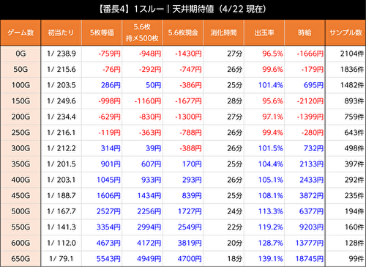Select the 50G row label
The image size is (366, 267).
[20, 70]
